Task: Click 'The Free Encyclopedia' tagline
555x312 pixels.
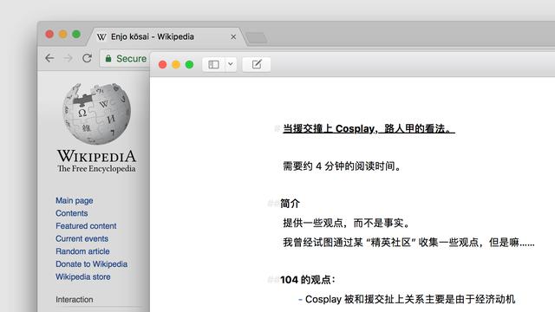Action: (96, 169)
